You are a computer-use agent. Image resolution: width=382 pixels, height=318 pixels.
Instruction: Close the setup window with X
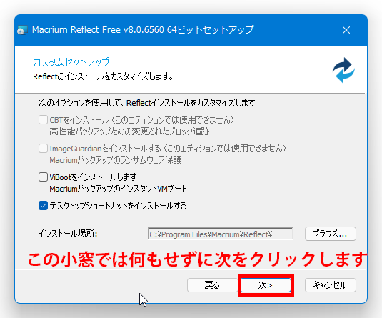pos(346,30)
